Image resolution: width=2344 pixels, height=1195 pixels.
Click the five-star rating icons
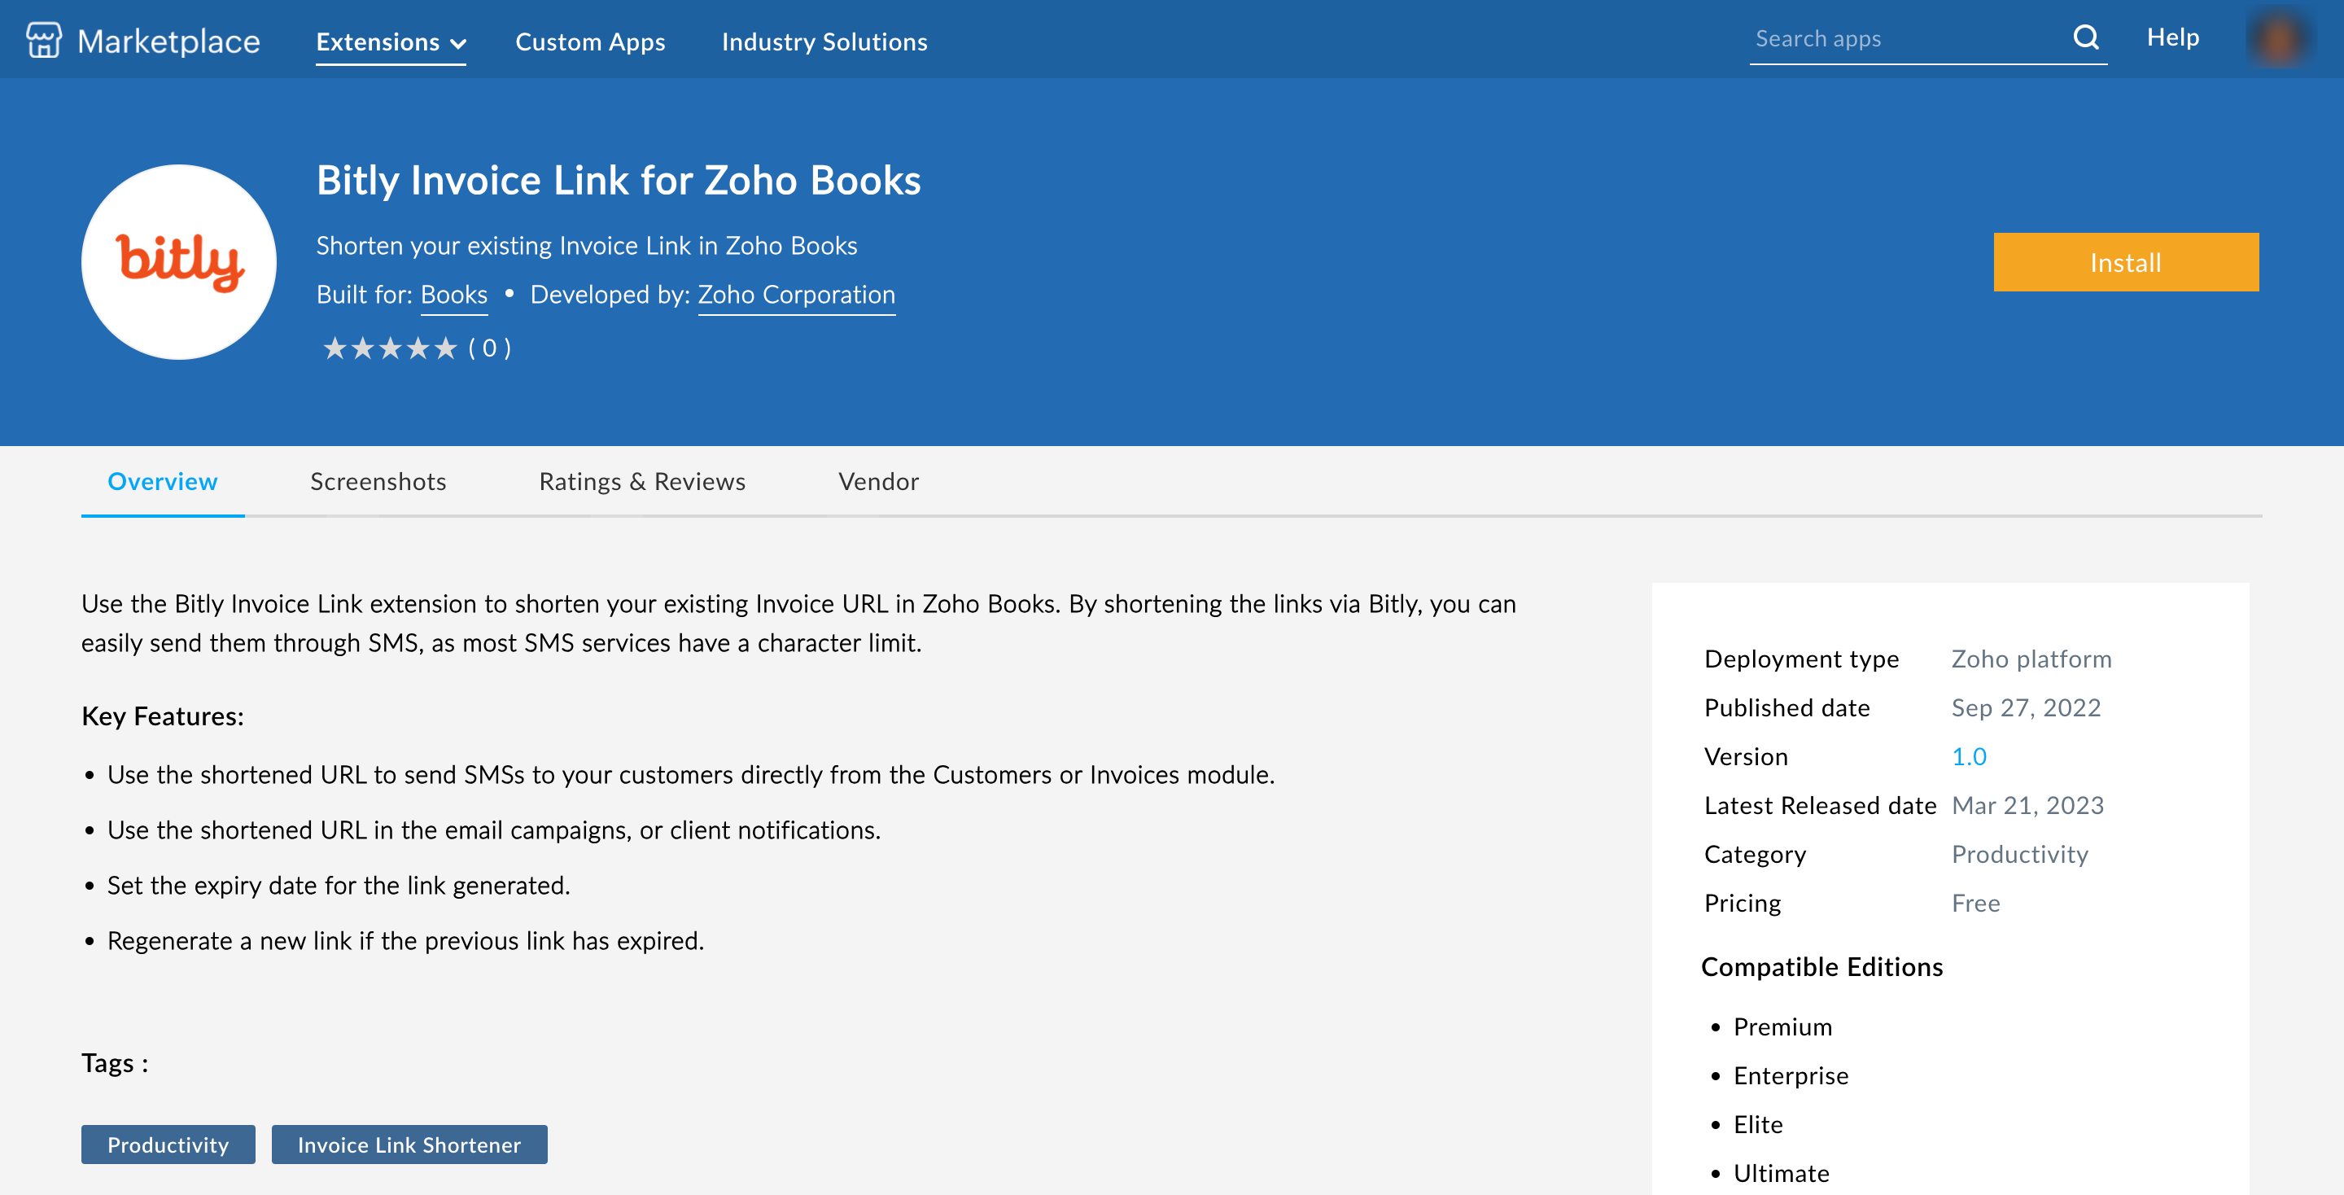(390, 348)
